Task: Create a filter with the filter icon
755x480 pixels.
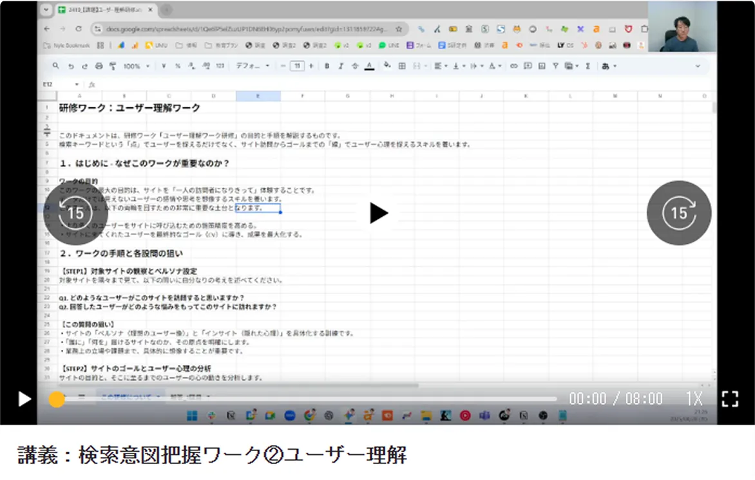Action: click(555, 66)
